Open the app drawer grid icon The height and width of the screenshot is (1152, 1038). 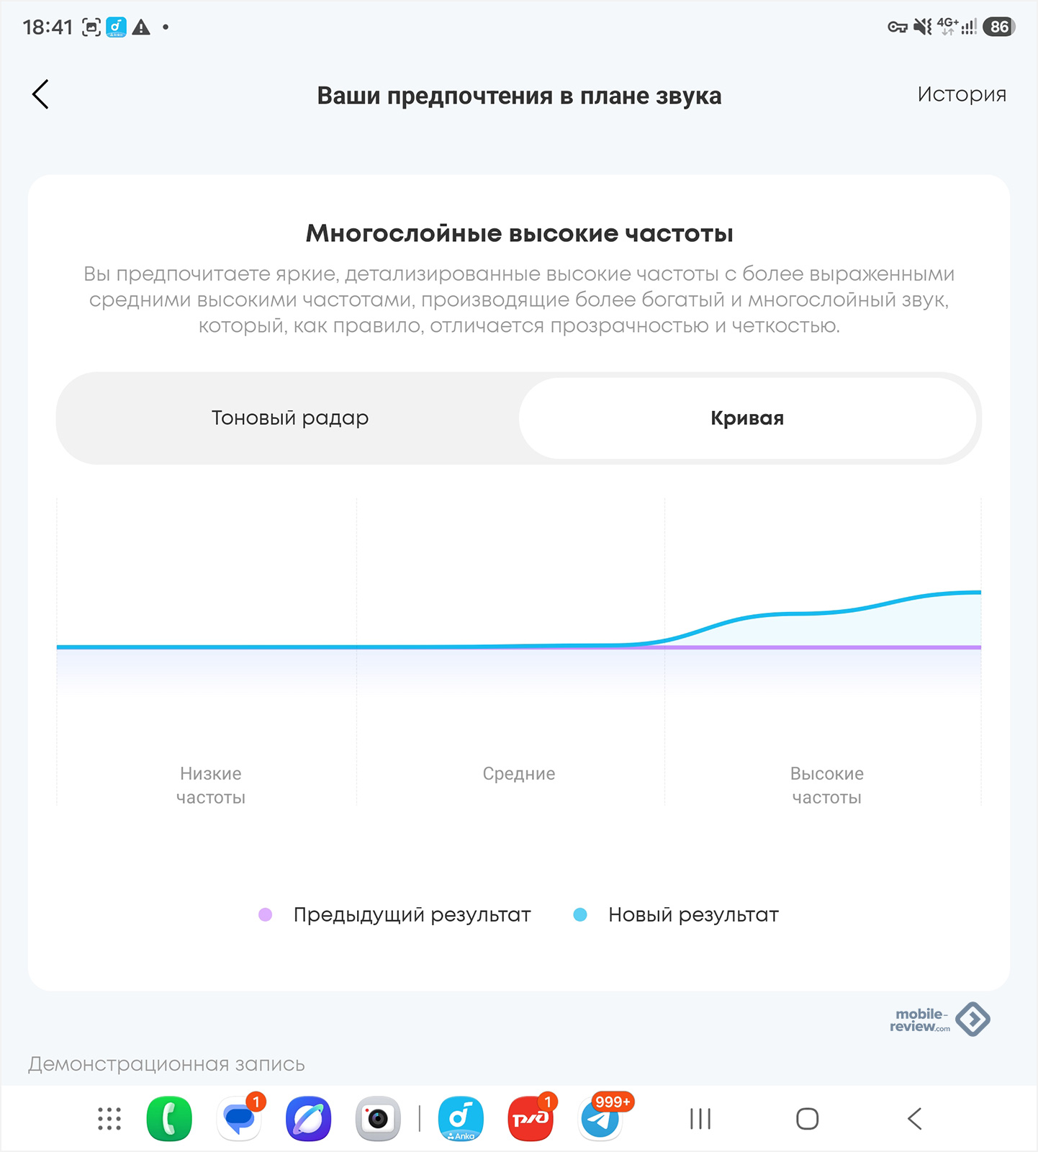coord(109,1119)
